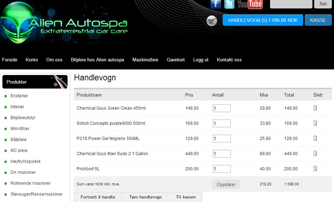The image size is (334, 202).
Task: Select the Høytrykkspylere category
Action: pyautogui.click(x=25, y=161)
